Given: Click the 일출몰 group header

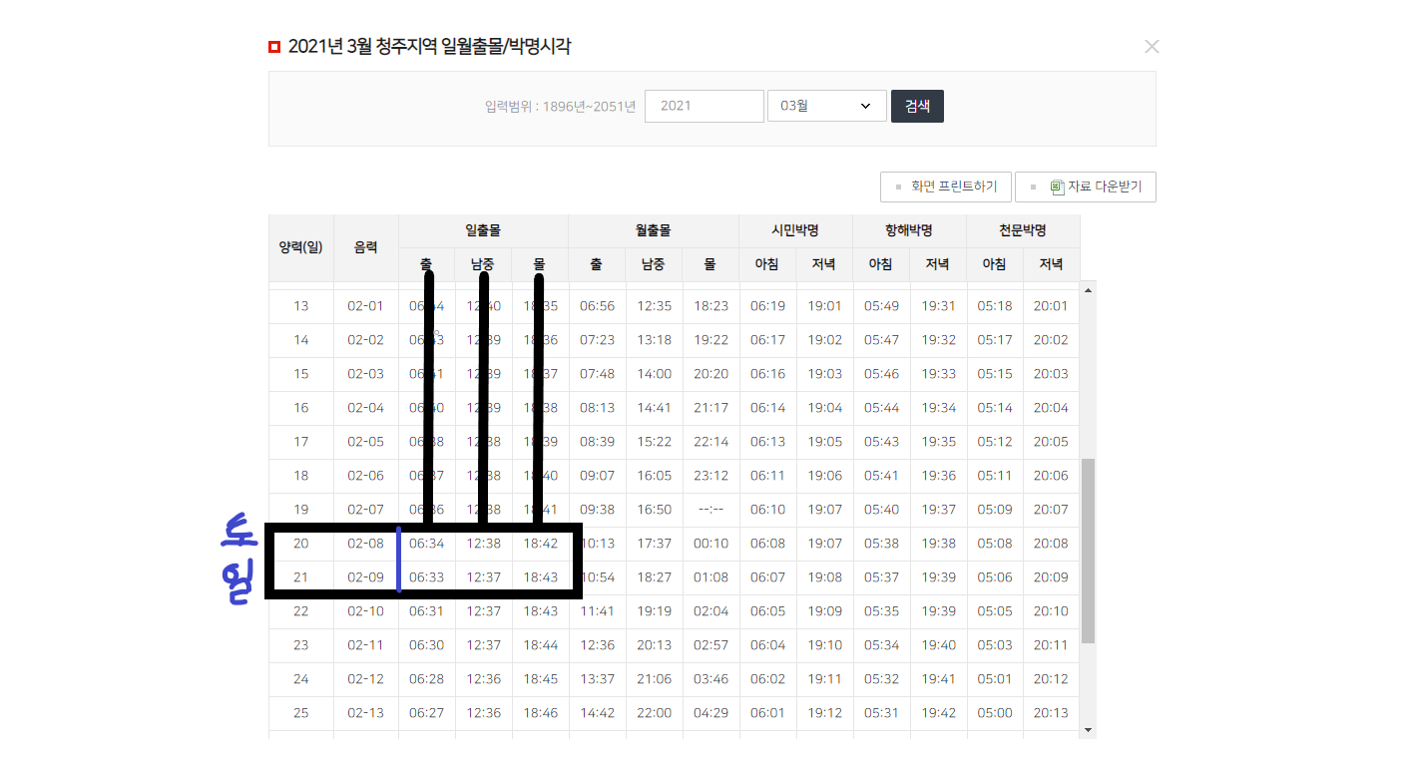Looking at the screenshot, I should pyautogui.click(x=484, y=230).
